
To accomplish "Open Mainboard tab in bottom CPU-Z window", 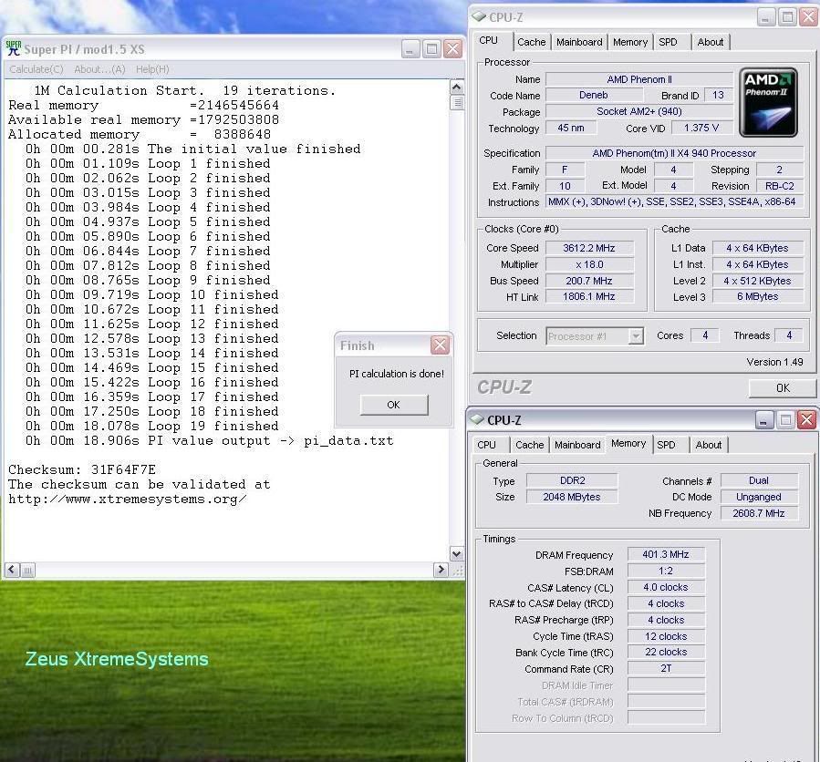I will (x=577, y=445).
